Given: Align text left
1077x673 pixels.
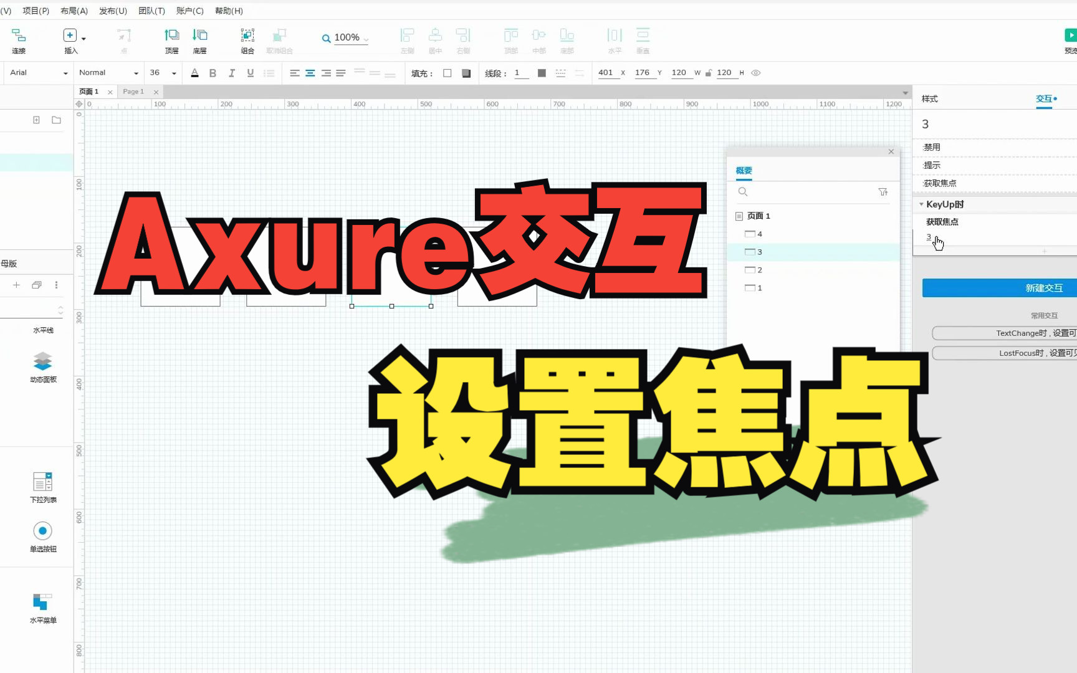Looking at the screenshot, I should coord(294,73).
